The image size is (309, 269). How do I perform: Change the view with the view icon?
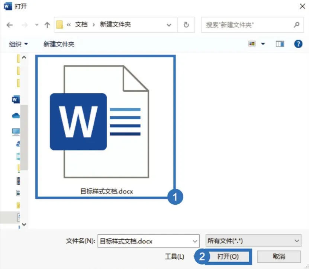pos(252,44)
